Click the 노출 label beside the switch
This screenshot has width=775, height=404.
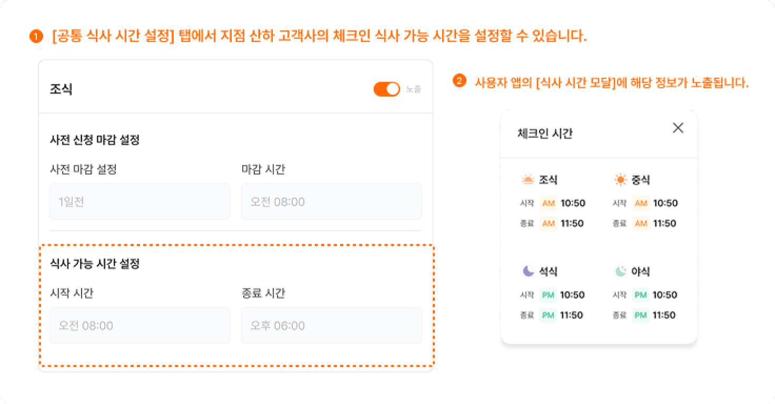coord(414,89)
